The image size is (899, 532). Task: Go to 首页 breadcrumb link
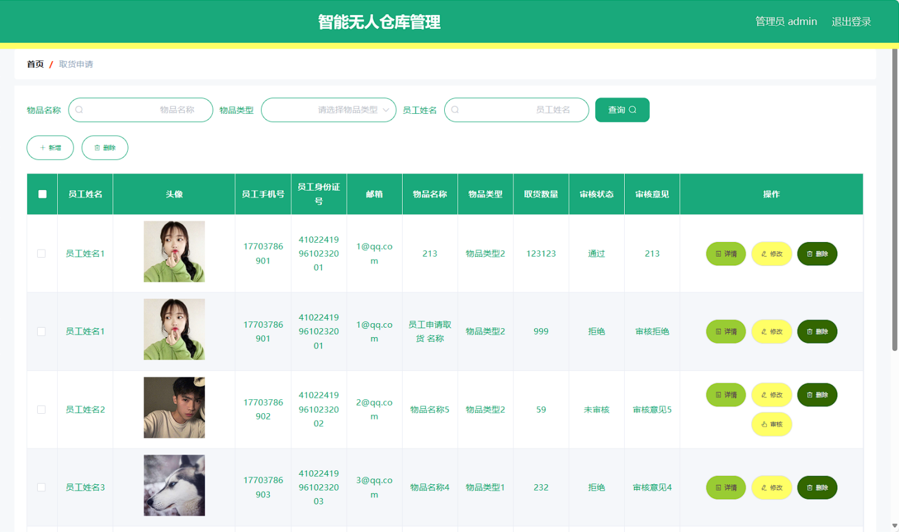pyautogui.click(x=35, y=64)
